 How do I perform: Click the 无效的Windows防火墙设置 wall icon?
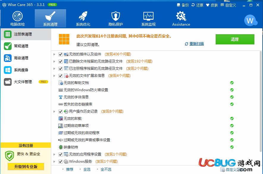tap(61, 90)
